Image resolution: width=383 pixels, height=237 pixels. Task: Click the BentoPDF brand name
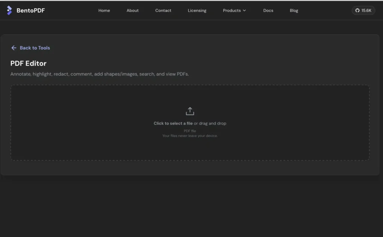31,10
